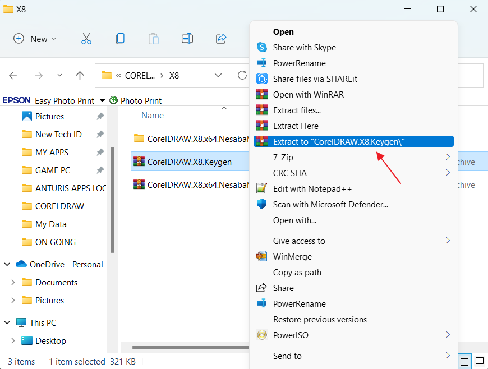Expand the address bar history dropdown
This screenshot has width=488, height=369.
pyautogui.click(x=218, y=75)
